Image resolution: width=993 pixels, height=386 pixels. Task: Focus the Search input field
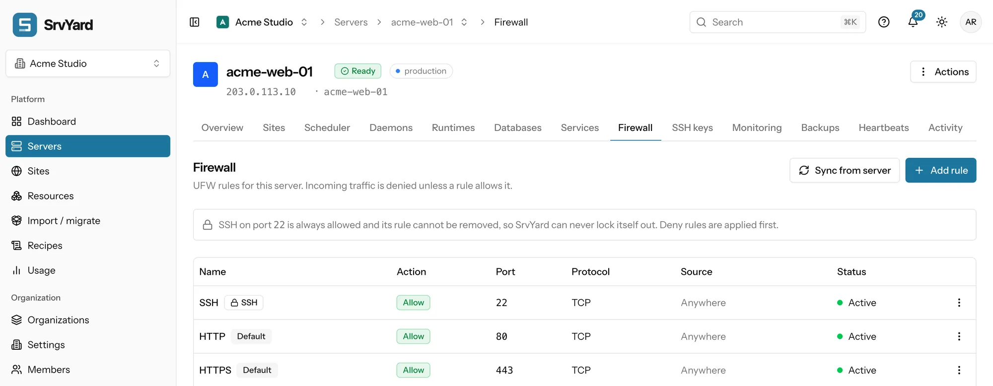pos(778,22)
